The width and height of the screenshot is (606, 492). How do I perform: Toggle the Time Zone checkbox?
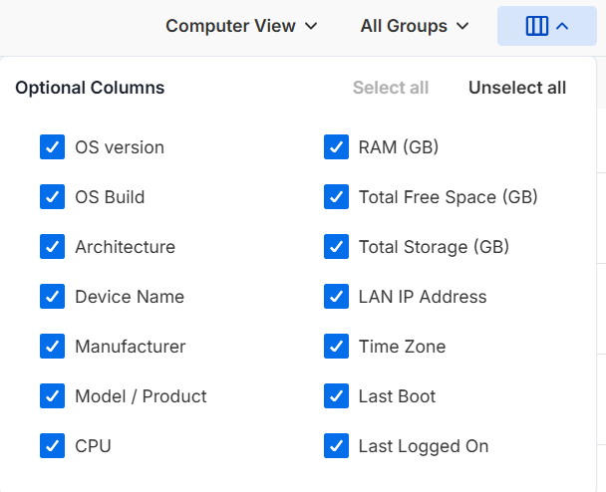point(336,346)
